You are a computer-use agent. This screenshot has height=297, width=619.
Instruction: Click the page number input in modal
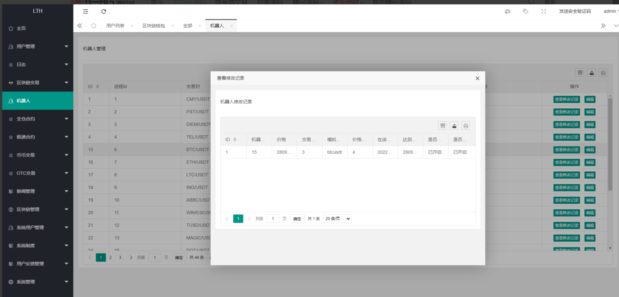(x=273, y=219)
